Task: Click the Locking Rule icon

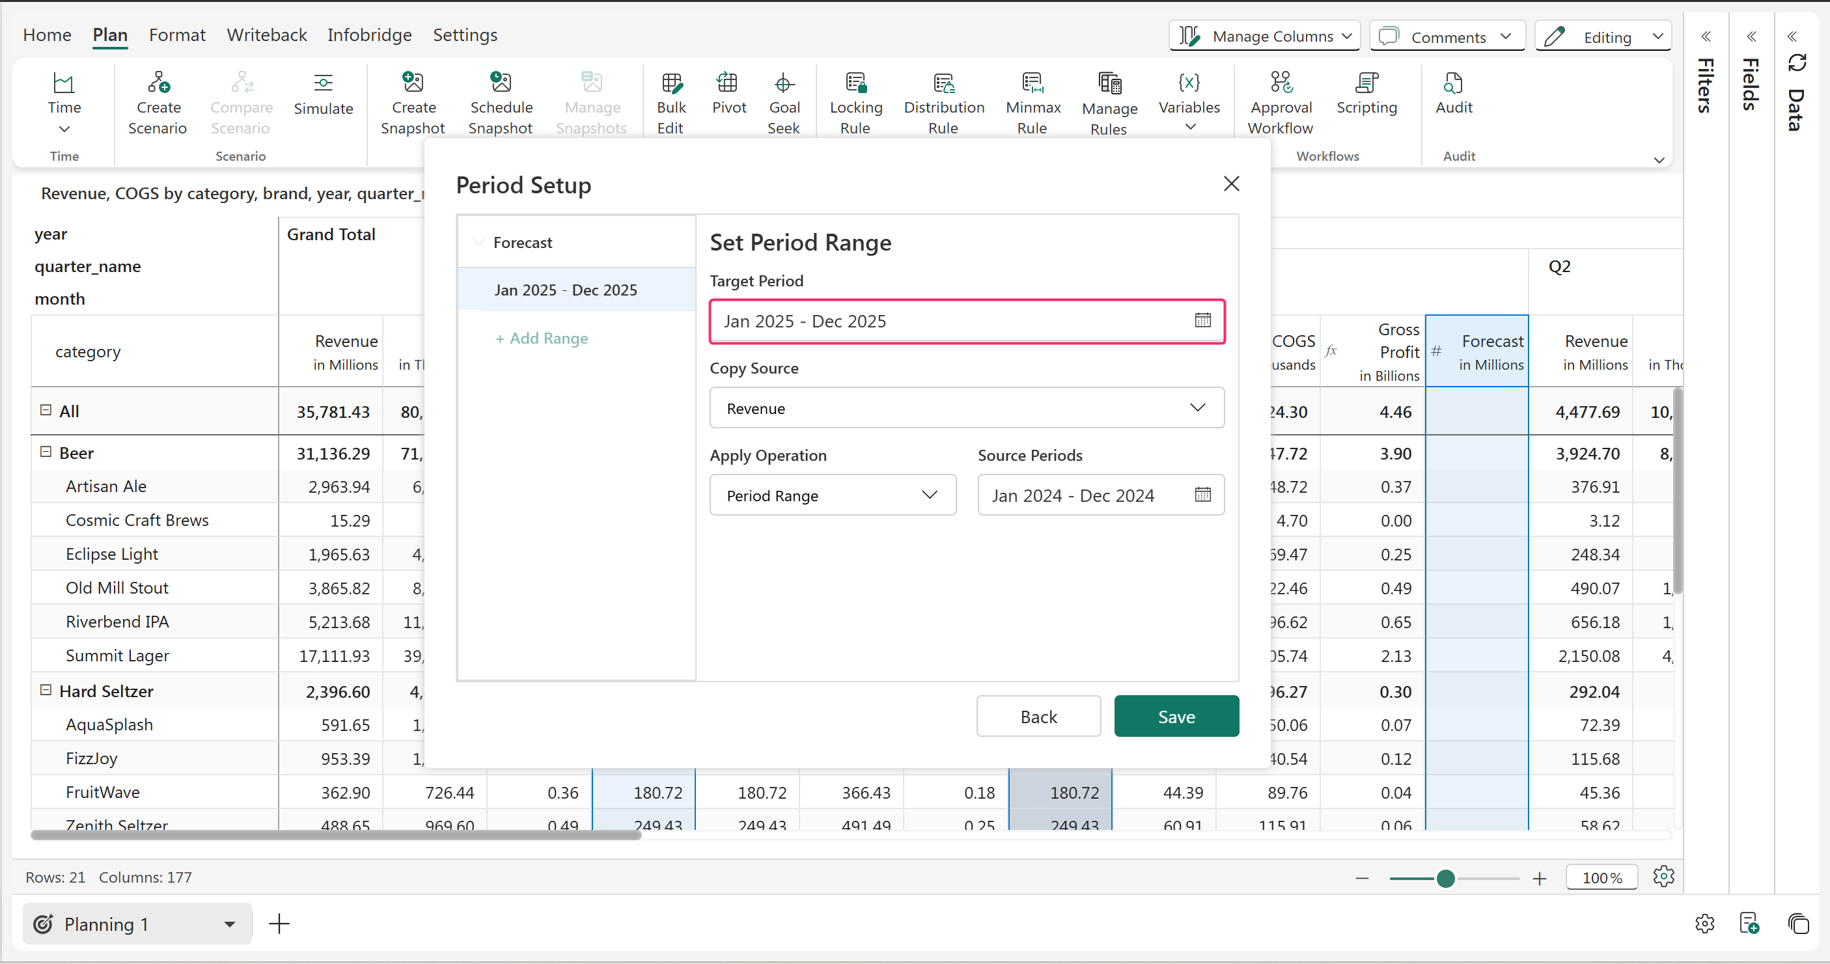Action: tap(855, 83)
